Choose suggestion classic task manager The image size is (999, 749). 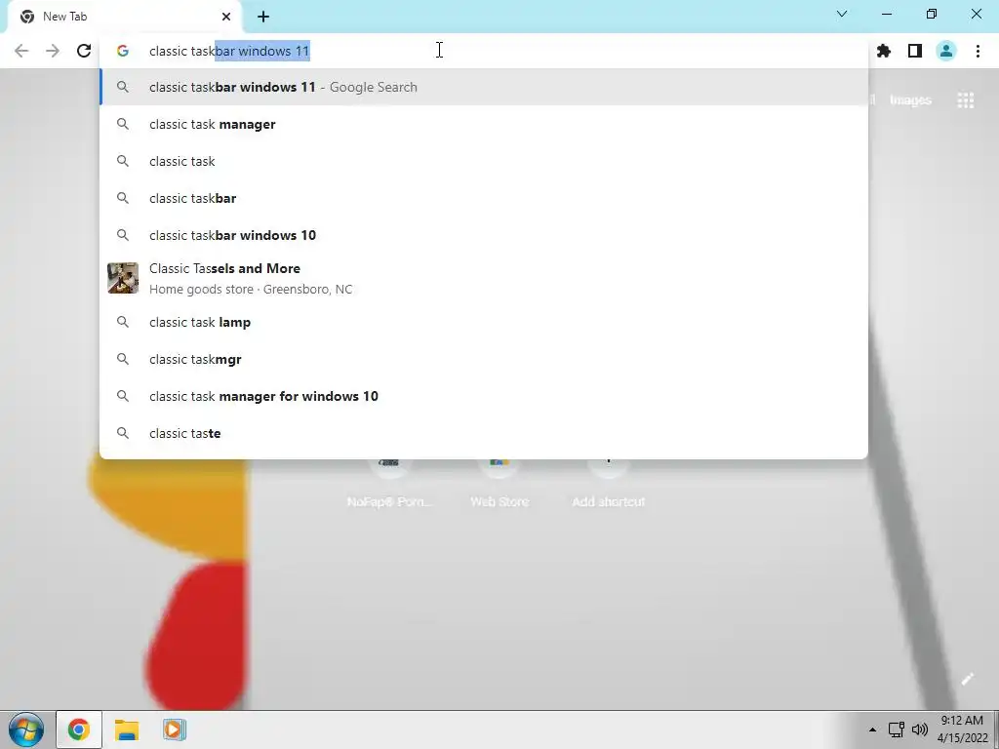[484, 124]
